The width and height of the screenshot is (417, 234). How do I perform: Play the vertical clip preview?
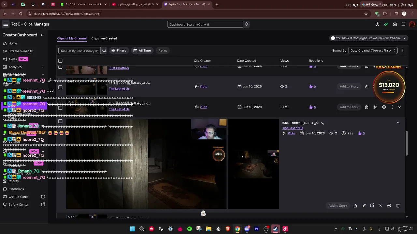point(253,164)
